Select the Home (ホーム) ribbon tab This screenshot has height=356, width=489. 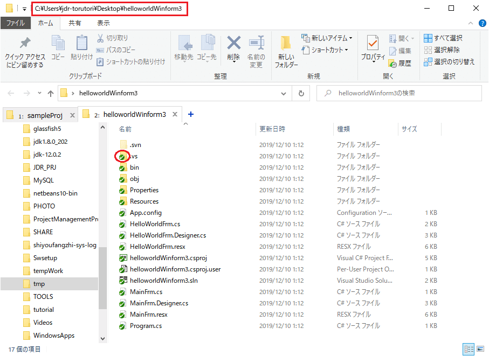45,23
